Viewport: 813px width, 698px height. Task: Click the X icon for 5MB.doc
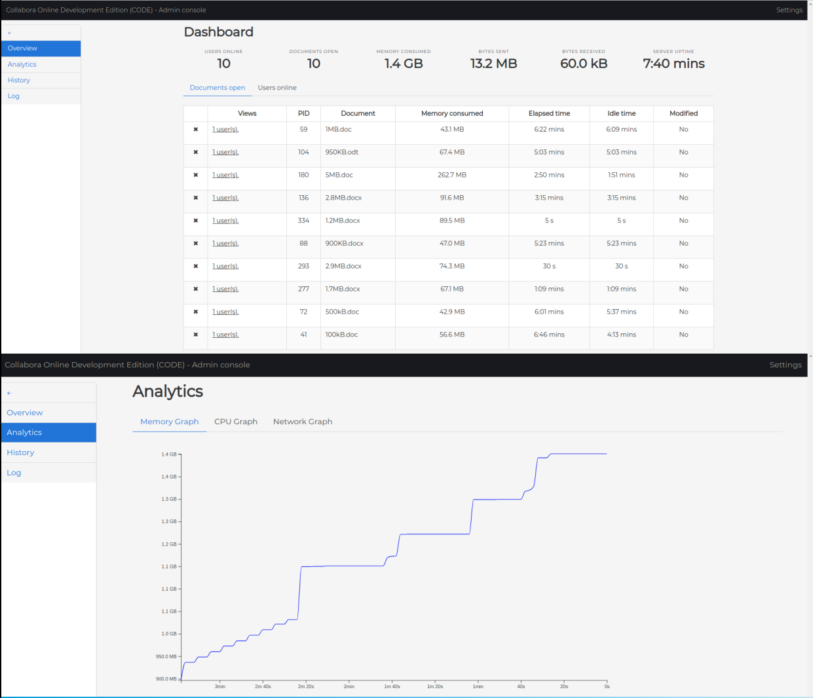click(195, 175)
